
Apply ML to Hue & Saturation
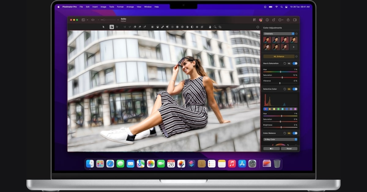[289, 63]
